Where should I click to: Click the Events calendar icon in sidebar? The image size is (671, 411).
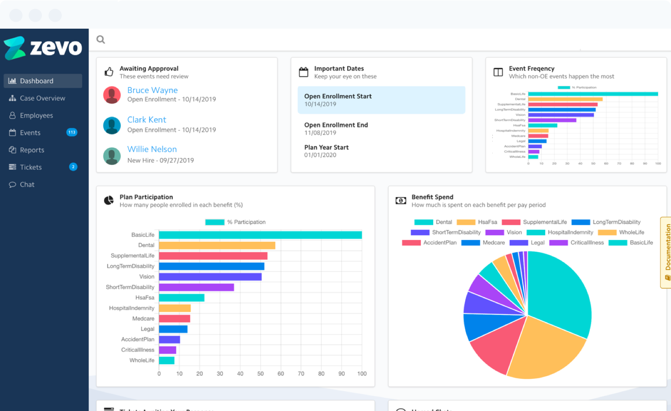point(12,132)
